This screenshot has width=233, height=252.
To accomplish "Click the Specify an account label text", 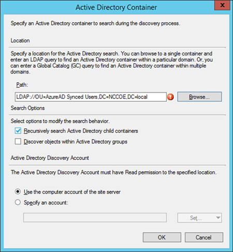I will 46,202.
